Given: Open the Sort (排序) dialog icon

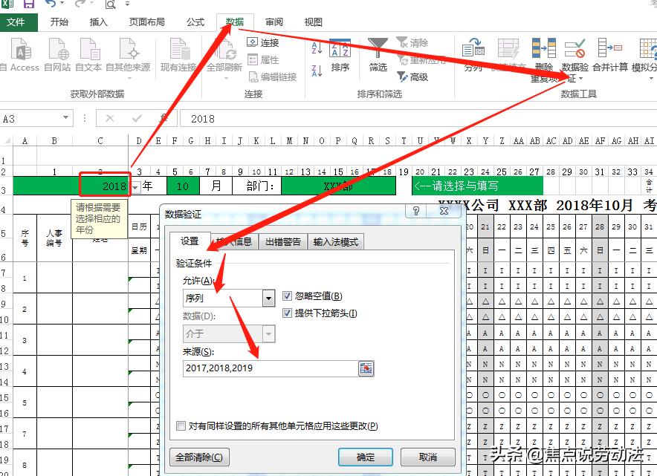Looking at the screenshot, I should [340, 48].
